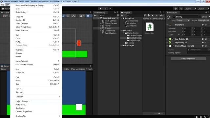Open the Layer dropdown showing EnemyLayer
The image size is (210, 118).
pos(204,20)
